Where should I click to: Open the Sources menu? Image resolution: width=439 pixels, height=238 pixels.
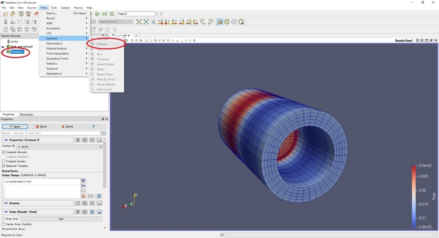32,8
